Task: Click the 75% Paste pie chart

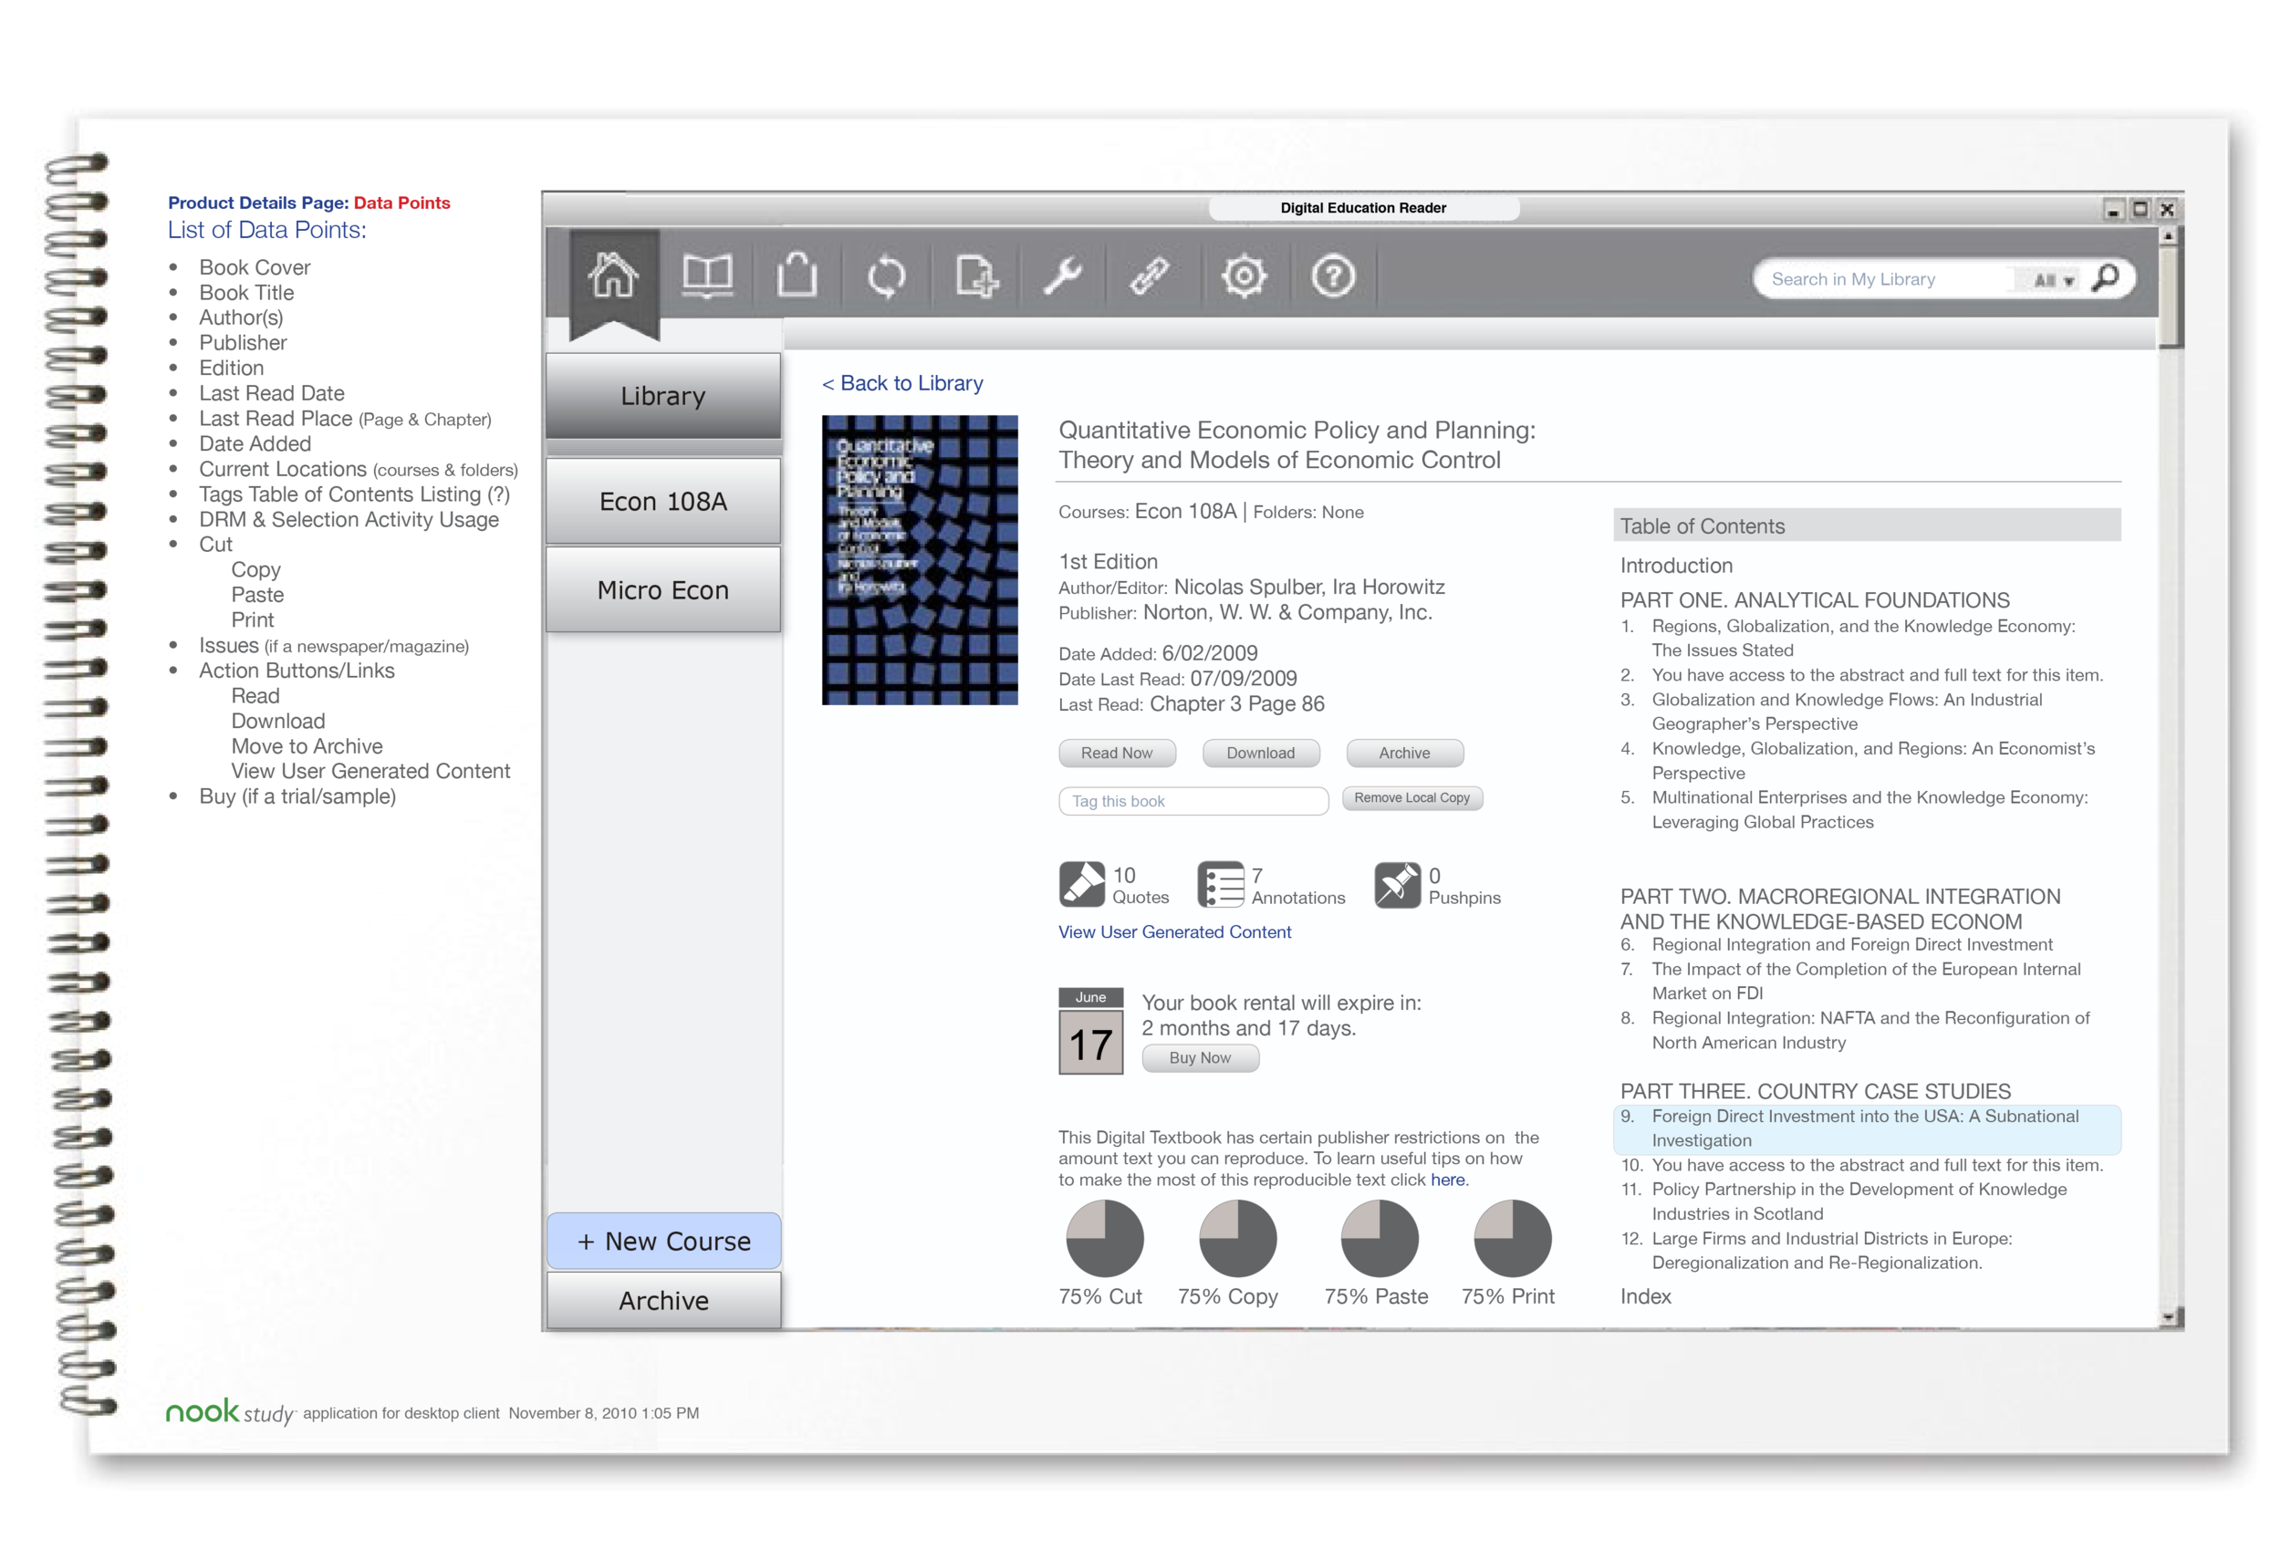Action: 1379,1238
